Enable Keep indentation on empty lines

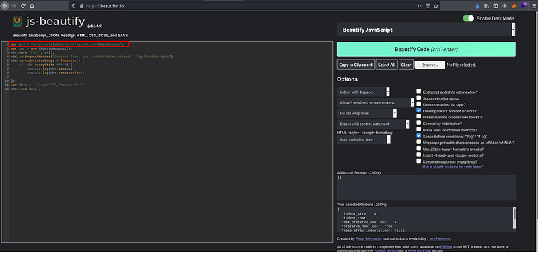coord(419,161)
